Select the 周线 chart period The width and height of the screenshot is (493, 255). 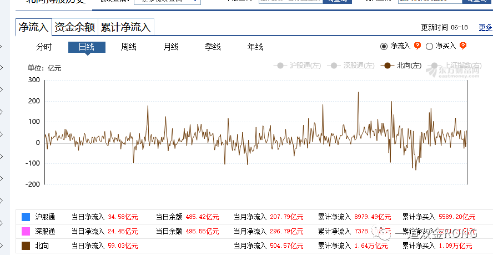click(129, 47)
